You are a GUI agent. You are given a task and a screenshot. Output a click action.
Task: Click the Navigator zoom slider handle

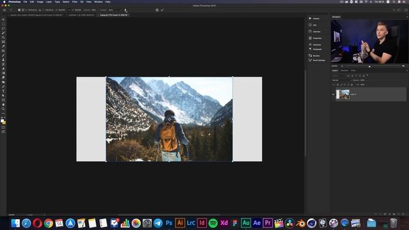coord(369,66)
